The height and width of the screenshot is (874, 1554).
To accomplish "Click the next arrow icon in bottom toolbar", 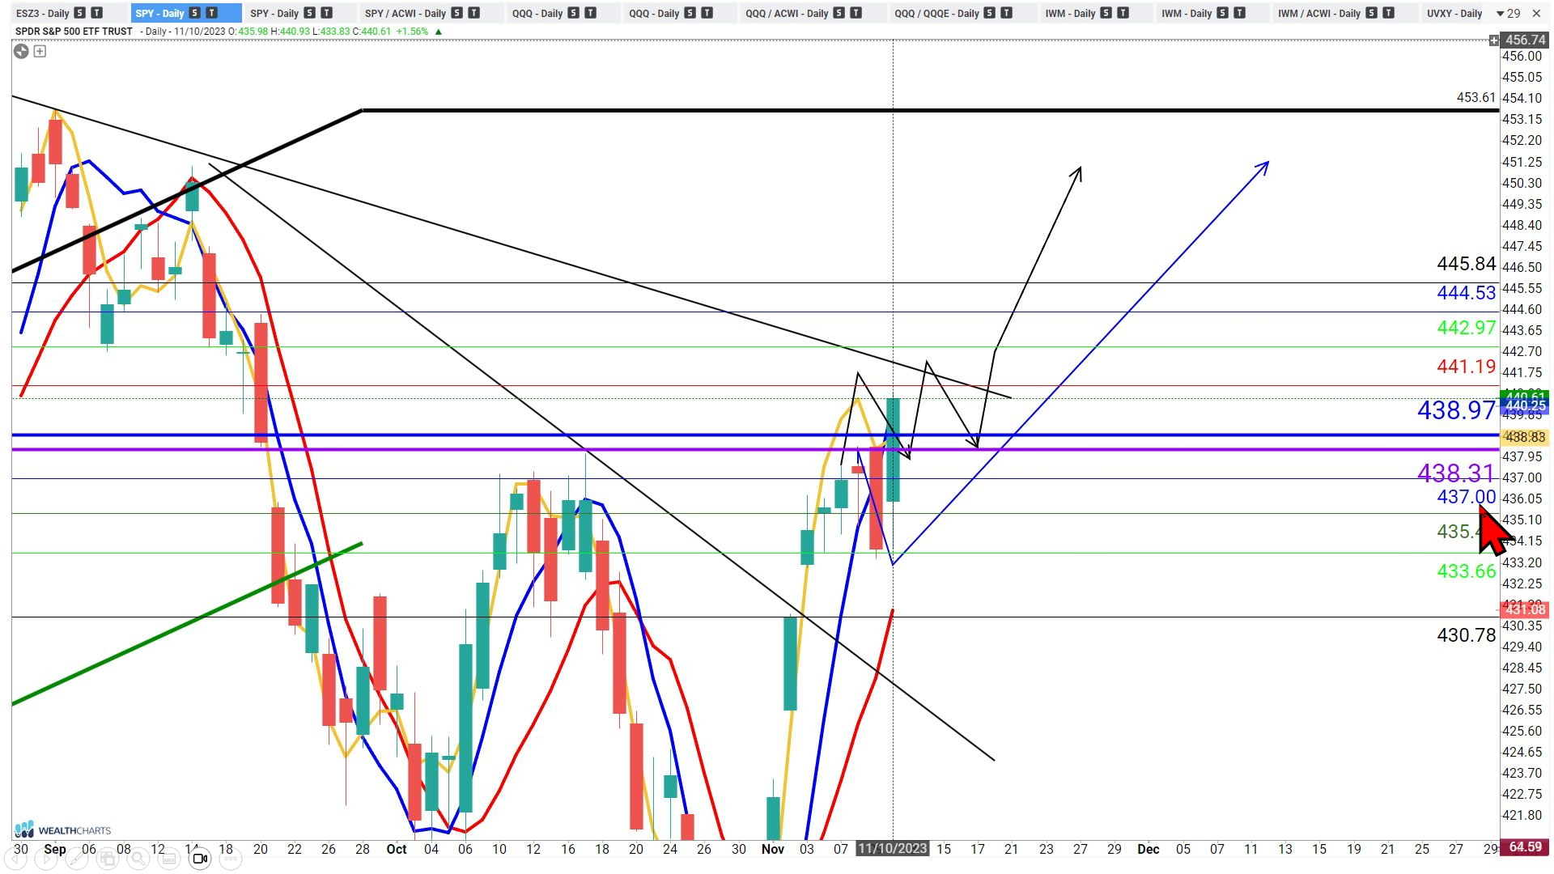I will [46, 859].
